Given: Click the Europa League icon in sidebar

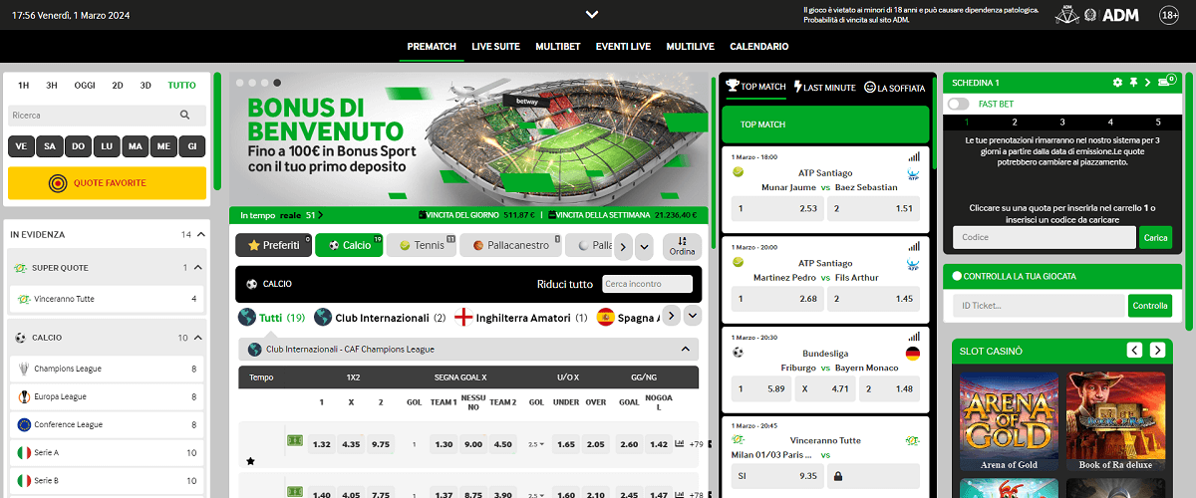Looking at the screenshot, I should (23, 396).
